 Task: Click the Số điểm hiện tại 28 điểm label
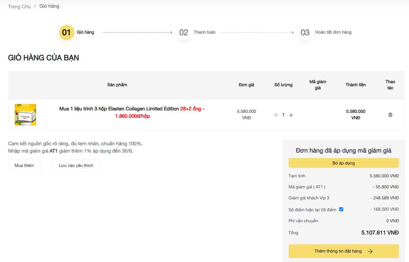click(312, 210)
